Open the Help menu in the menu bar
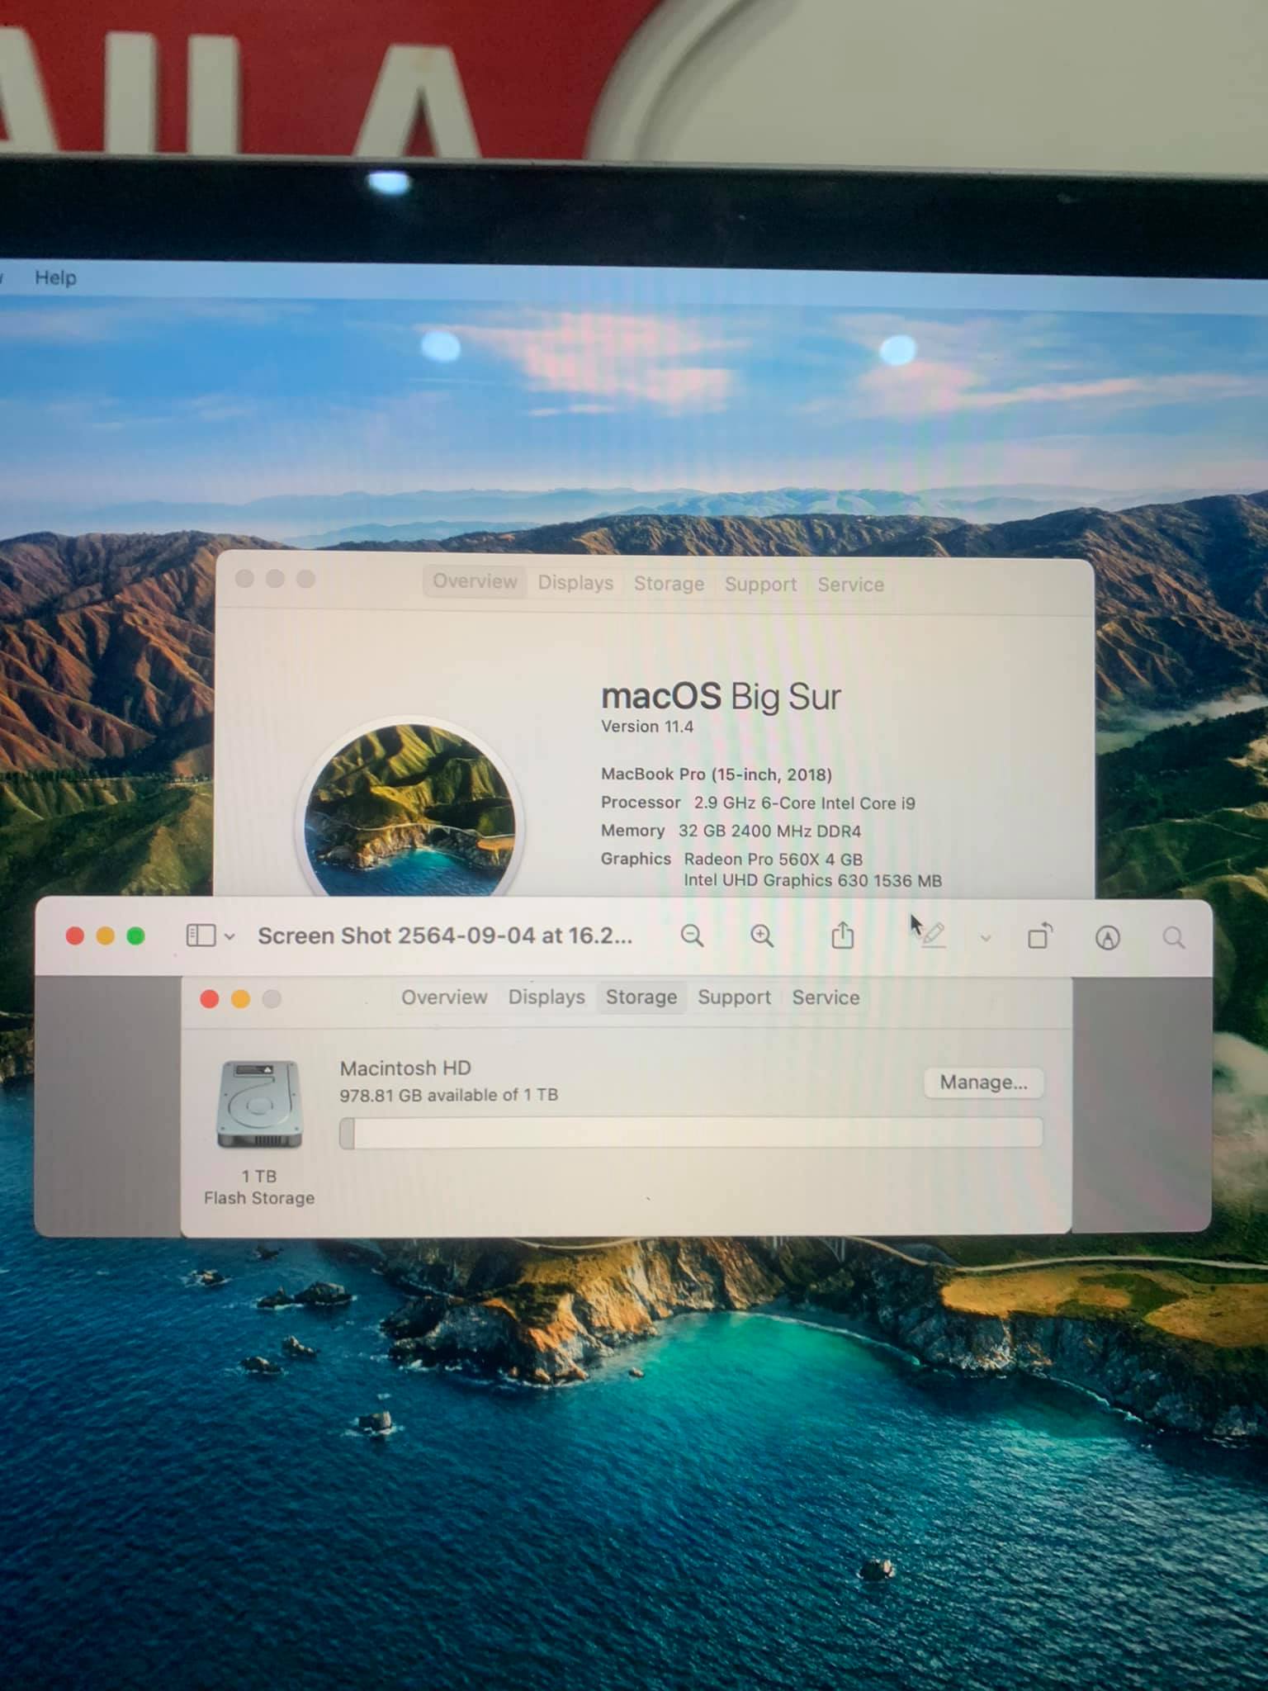 55,277
